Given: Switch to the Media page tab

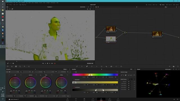Looking at the screenshot, I should coord(67,99).
